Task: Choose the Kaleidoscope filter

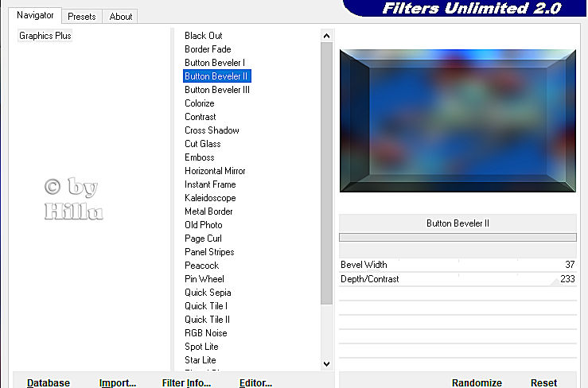Action: click(x=210, y=197)
